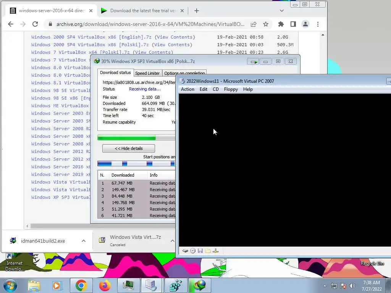
Task: Click the Virtual PC taskbar icon
Action: coord(151,285)
